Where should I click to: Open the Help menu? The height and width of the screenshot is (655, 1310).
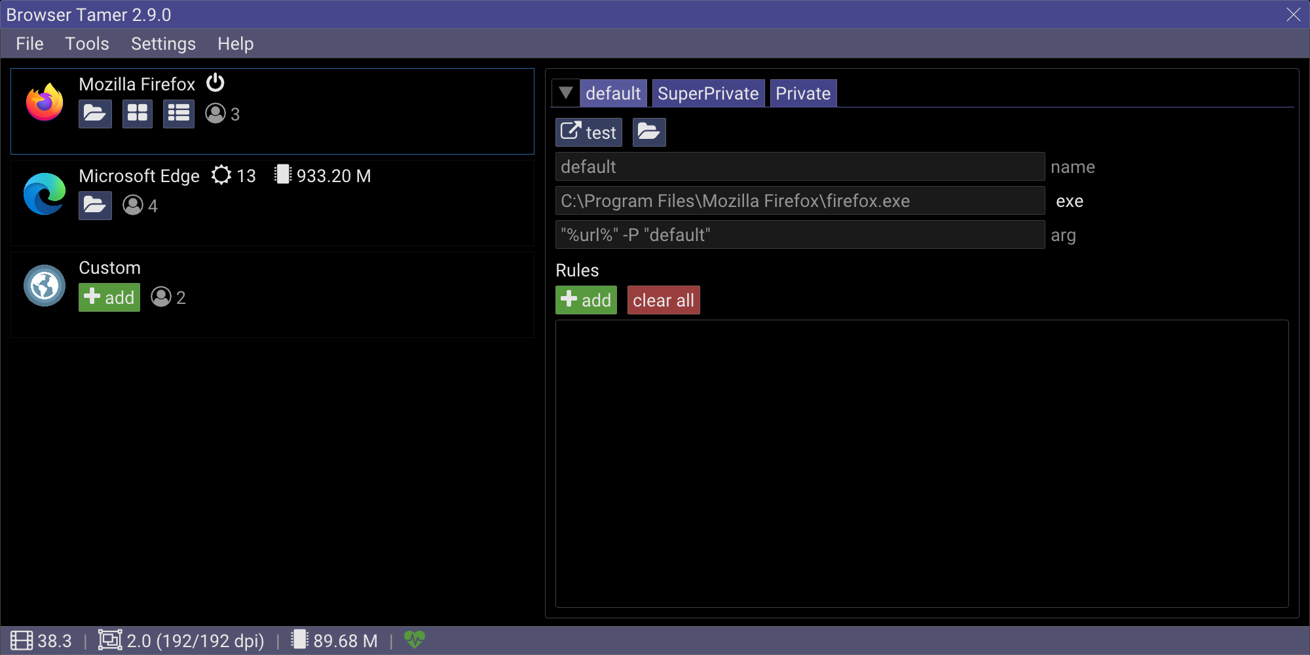(235, 44)
